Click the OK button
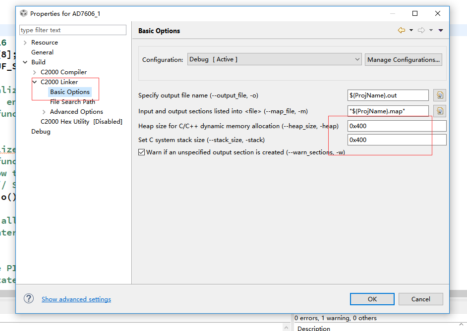The height and width of the screenshot is (331, 467). (372, 299)
